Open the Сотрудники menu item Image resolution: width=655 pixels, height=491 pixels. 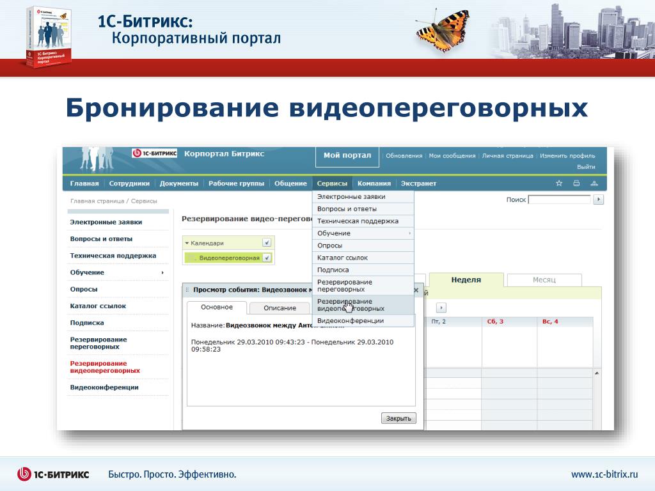[x=129, y=183]
